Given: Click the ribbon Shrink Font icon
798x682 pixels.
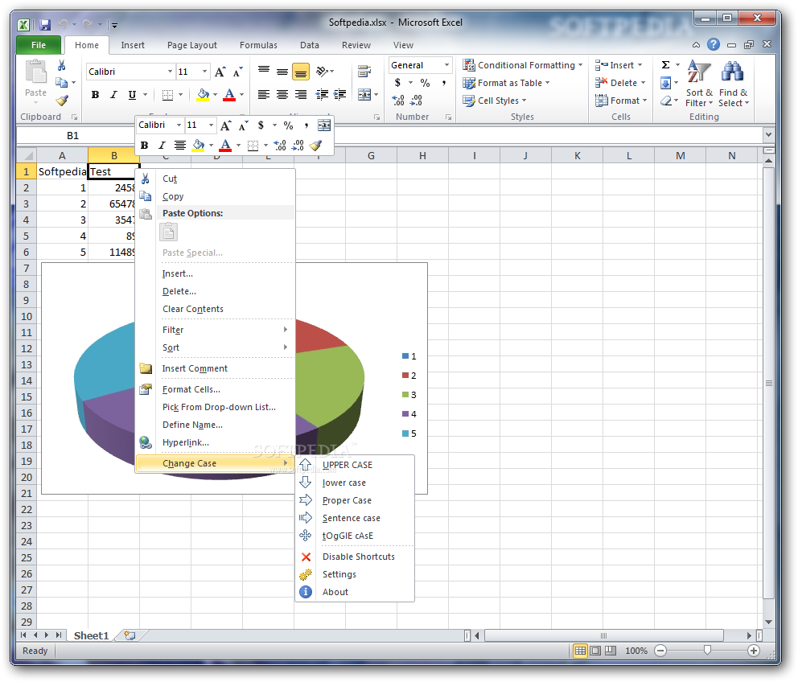Looking at the screenshot, I should pyautogui.click(x=237, y=72).
